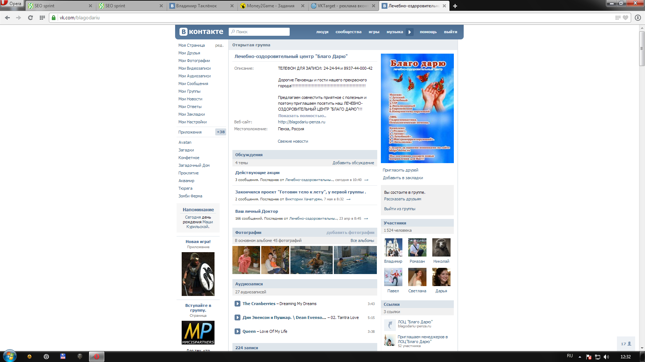Close the Money2Game - Задания tab
The height and width of the screenshot is (362, 645).
pyautogui.click(x=303, y=6)
